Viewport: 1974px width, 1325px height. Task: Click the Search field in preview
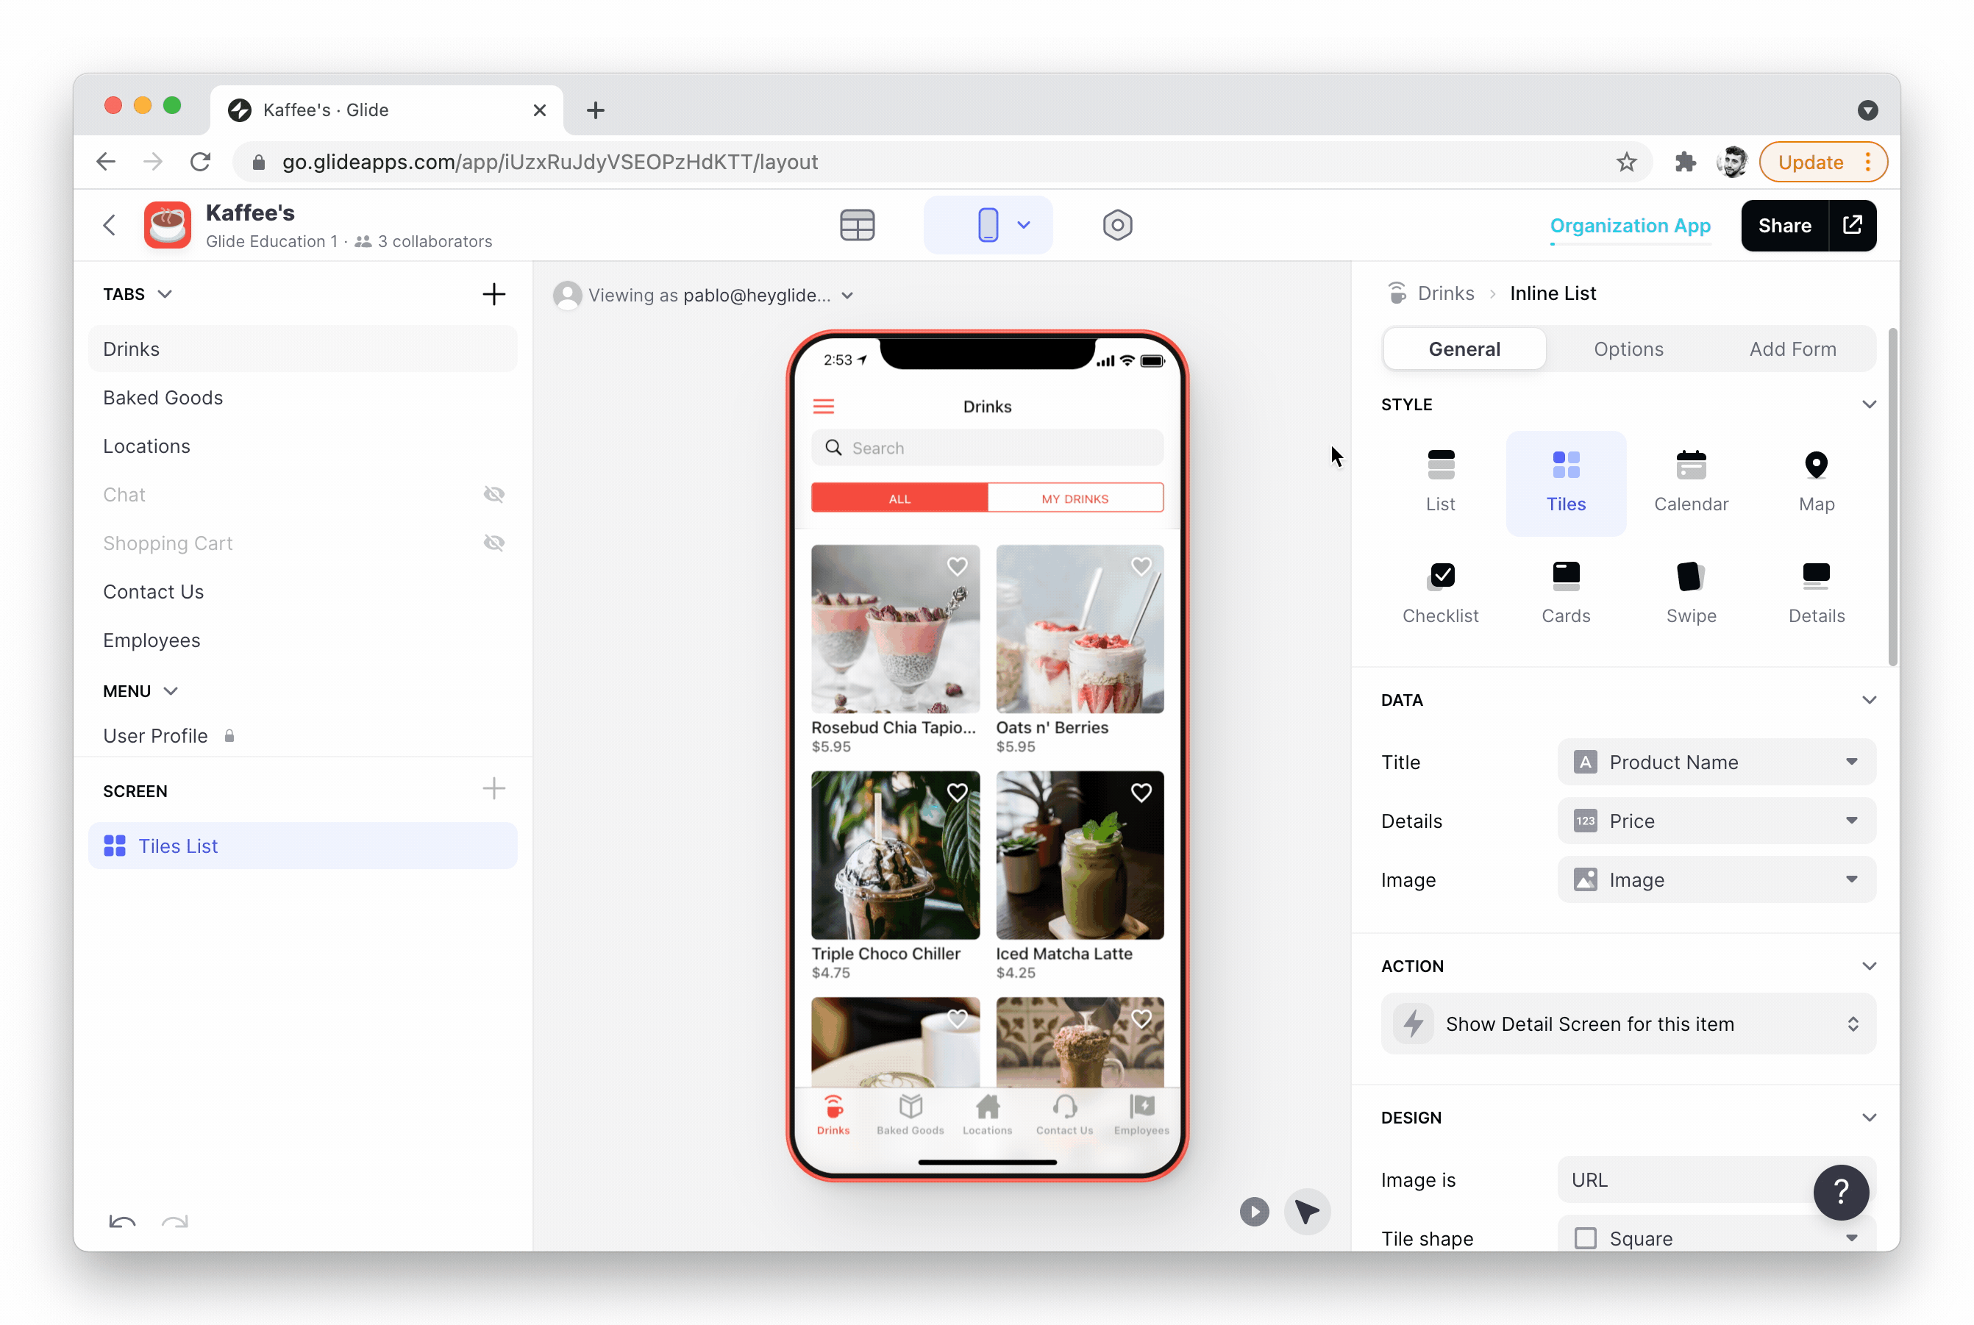click(x=987, y=448)
